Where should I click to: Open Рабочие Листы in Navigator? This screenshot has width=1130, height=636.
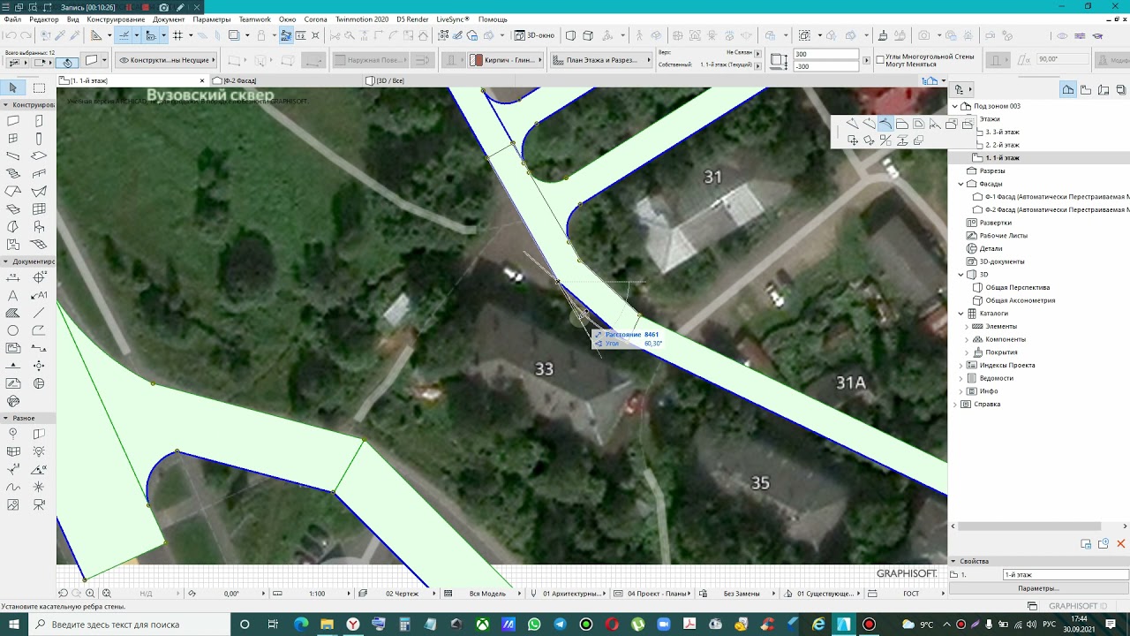pyautogui.click(x=1003, y=236)
